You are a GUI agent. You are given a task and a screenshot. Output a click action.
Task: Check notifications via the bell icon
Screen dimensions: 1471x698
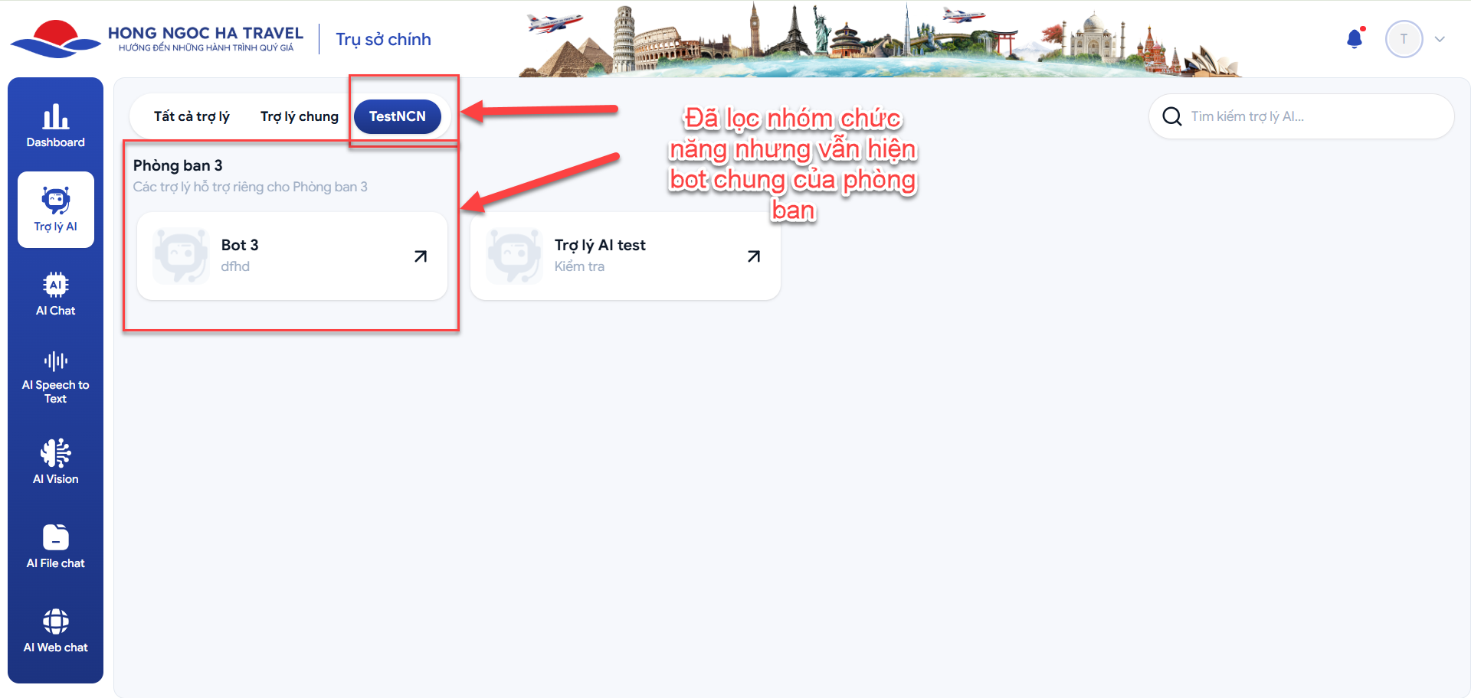point(1355,38)
